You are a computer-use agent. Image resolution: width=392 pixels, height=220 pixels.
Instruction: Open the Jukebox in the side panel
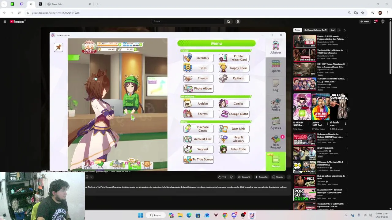[x=276, y=47]
